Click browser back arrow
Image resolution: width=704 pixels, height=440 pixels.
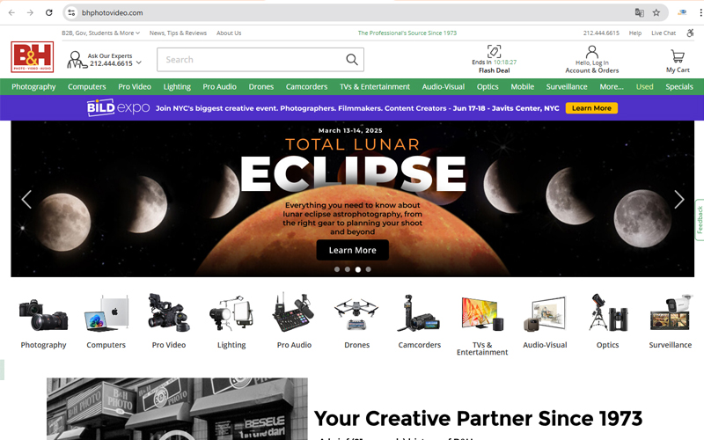[11, 12]
